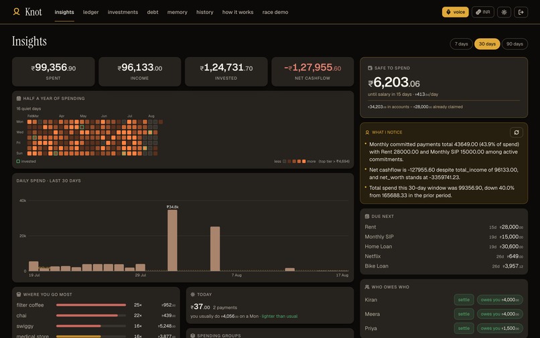The image size is (540, 338).
Task: Open the race demo page
Action: (x=275, y=12)
